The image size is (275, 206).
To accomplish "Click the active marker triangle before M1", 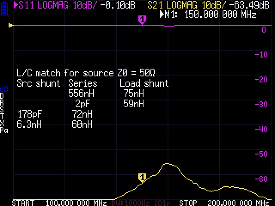I will click(x=162, y=14).
